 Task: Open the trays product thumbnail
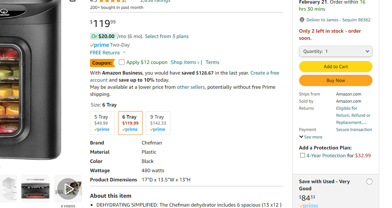8,188
